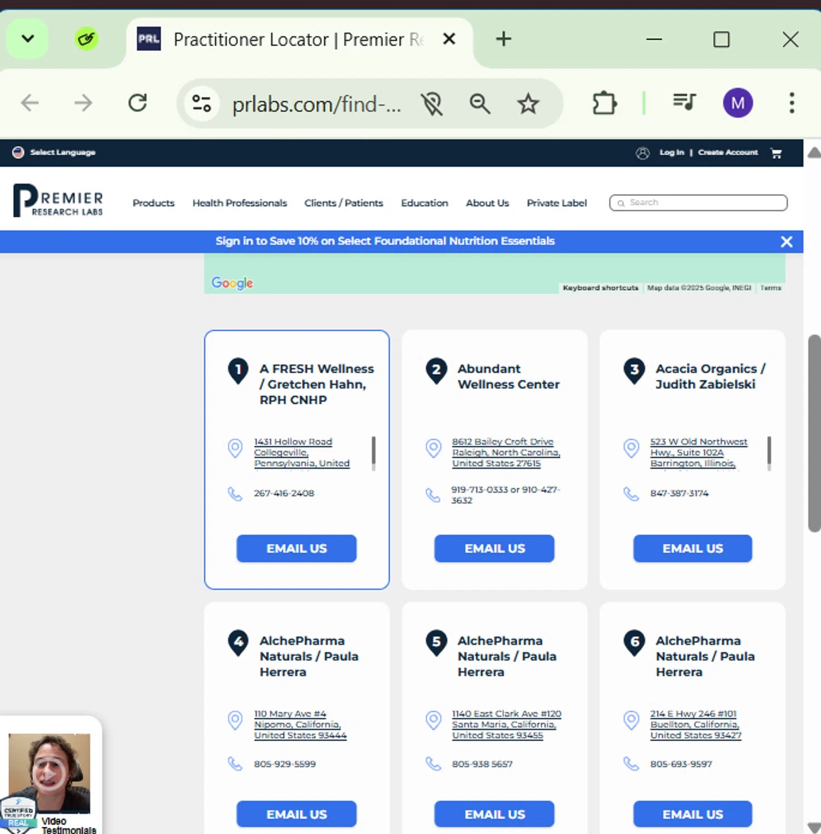This screenshot has height=834, width=821.
Task: Click map pin 1 for A FRESH Wellness
Action: 238,371
